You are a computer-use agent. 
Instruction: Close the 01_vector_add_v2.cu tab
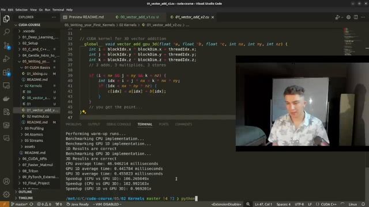pos(213,17)
